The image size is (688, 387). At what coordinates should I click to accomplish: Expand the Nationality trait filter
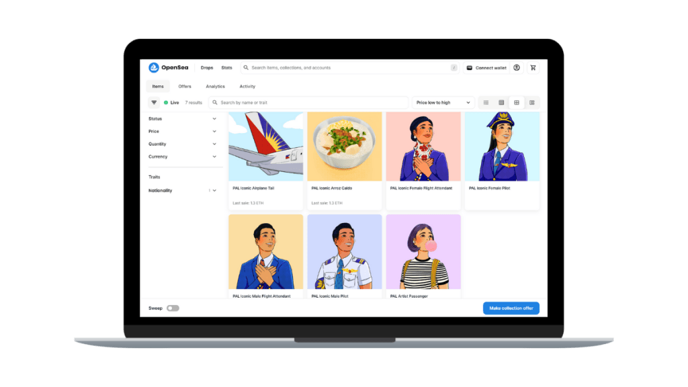click(182, 190)
